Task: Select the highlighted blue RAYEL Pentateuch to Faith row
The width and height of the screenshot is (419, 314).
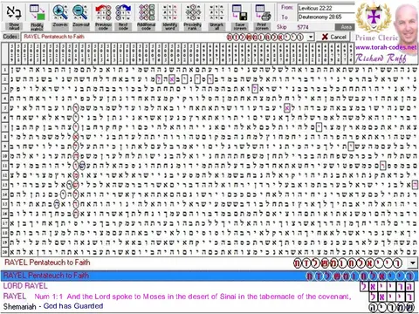Action: [x=209, y=276]
